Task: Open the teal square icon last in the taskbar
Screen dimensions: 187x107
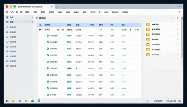Action: point(39,101)
